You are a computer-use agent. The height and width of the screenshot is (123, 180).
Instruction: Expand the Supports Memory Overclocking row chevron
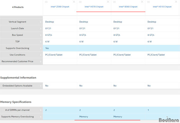40,117
